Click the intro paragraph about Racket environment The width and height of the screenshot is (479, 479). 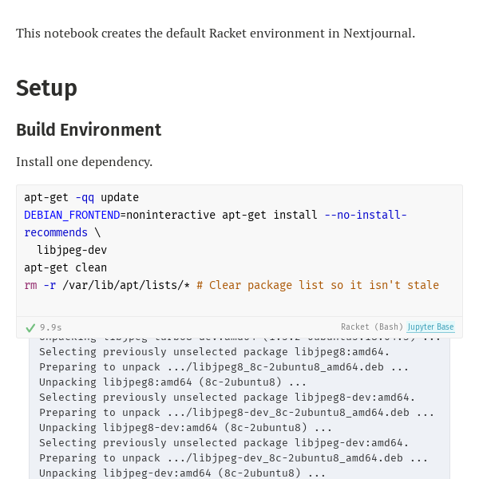click(216, 34)
